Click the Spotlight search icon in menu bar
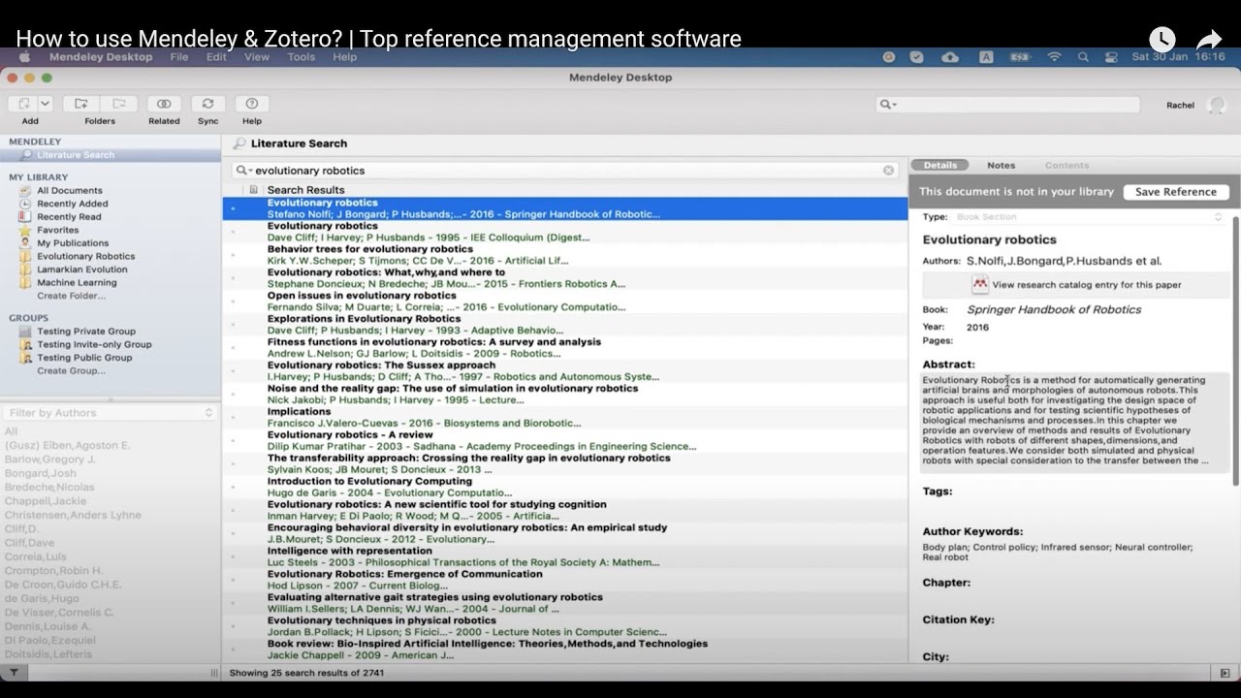Viewport: 1241px width, 698px height. (1083, 57)
